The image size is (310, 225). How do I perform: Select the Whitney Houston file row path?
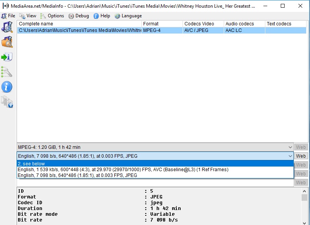(79, 30)
